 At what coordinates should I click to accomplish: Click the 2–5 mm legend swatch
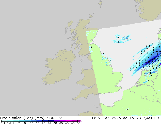coord(22,121)
